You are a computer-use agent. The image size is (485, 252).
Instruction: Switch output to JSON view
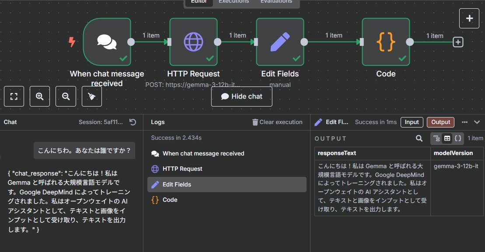pos(458,138)
